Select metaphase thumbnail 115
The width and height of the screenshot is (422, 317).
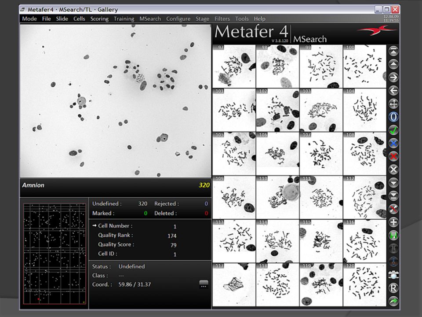click(321, 241)
